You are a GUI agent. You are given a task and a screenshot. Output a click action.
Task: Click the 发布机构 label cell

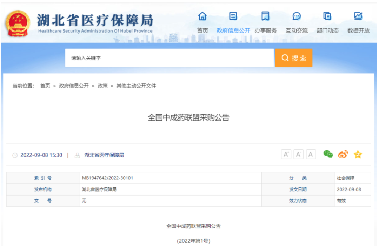click(x=43, y=190)
